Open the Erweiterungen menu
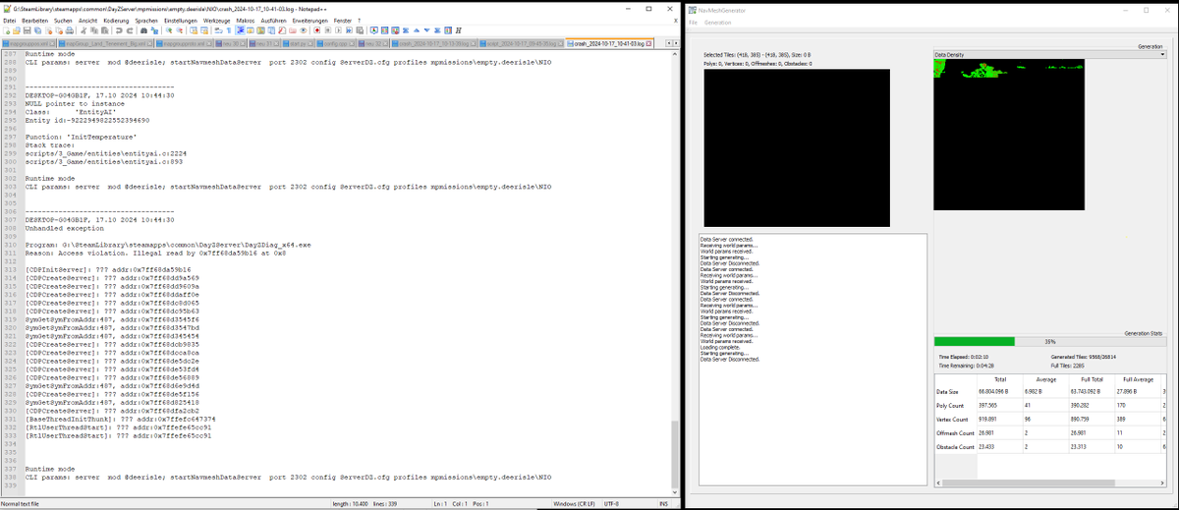Viewport: 1179px width, 510px height. point(310,20)
